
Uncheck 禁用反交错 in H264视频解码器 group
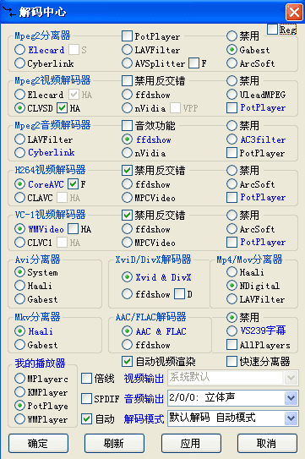[x=127, y=171]
